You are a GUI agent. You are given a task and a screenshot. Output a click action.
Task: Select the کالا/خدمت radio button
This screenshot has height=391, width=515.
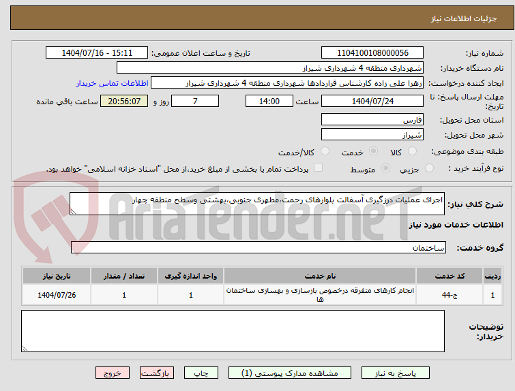click(325, 151)
